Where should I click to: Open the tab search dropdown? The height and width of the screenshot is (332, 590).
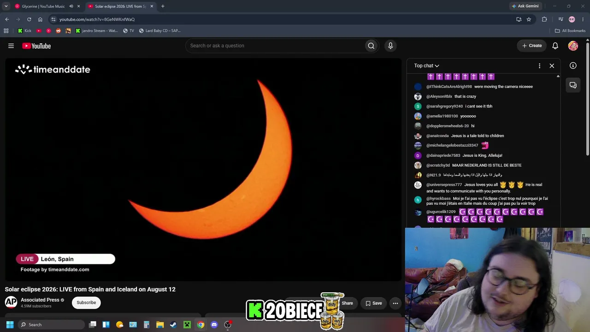pyautogui.click(x=6, y=6)
